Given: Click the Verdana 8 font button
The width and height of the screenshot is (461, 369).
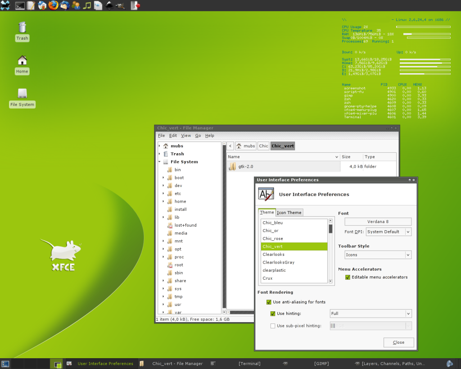Looking at the screenshot, I should (x=378, y=222).
